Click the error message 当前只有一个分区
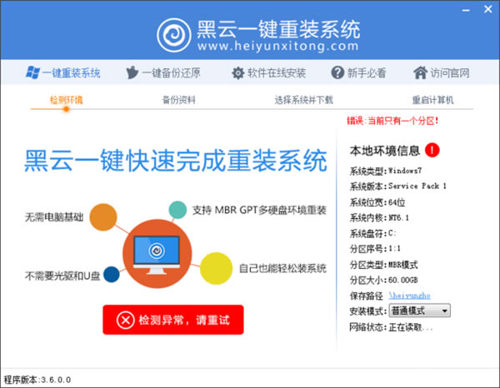The width and height of the screenshot is (500, 388). [392, 121]
